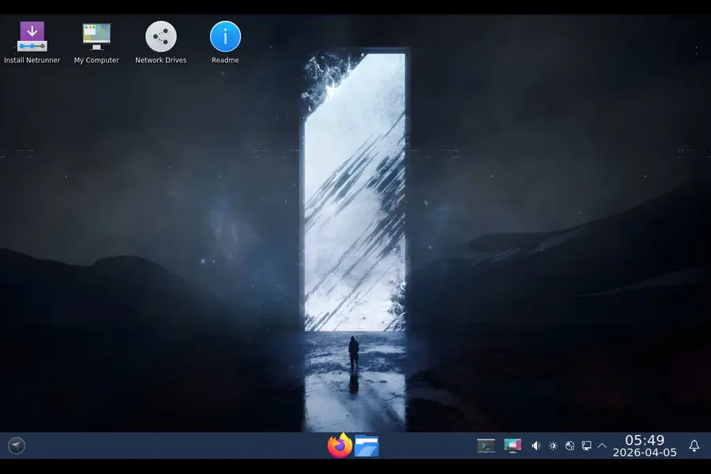Open the Network Drives desktop icon
The image size is (711, 474).
coord(161,36)
